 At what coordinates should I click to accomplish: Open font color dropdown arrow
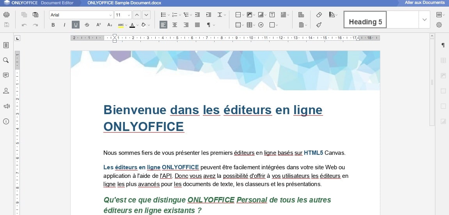click(137, 25)
